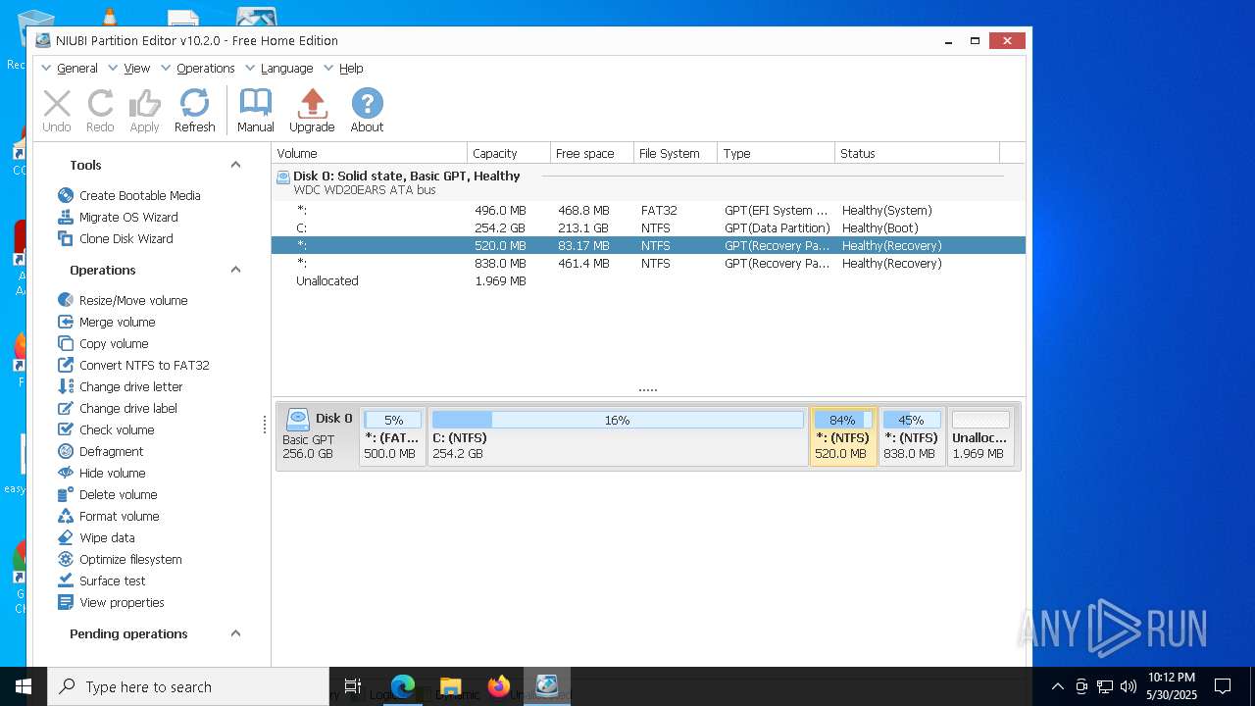Viewport: 1255px width, 706px height.
Task: Select Optimize filesystem operation
Action: coord(120,559)
